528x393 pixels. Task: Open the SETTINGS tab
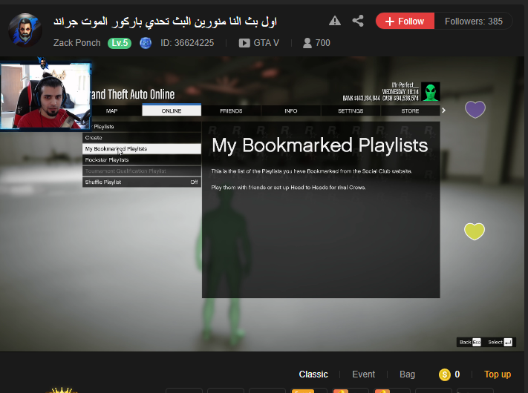(x=351, y=110)
